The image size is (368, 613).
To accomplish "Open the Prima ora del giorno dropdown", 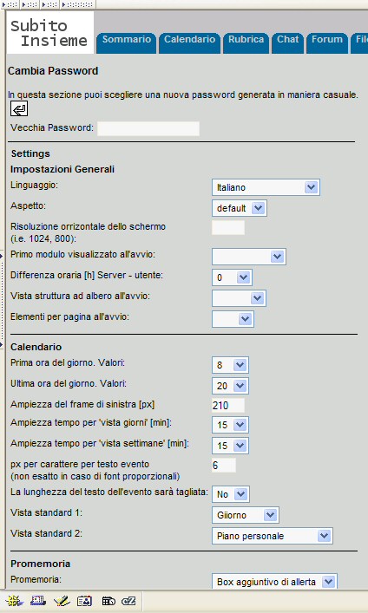I will point(230,365).
